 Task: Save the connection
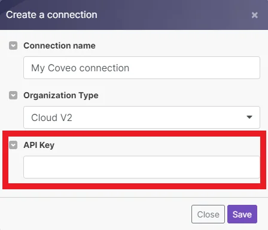point(242,214)
